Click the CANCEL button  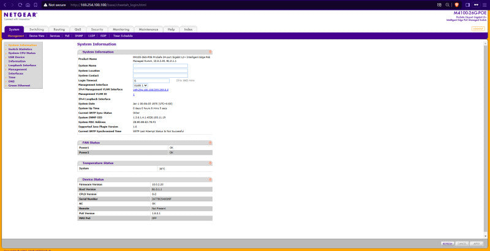coord(462,244)
